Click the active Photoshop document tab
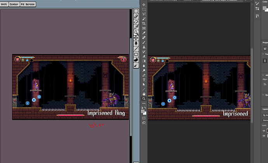 pyautogui.click(x=221, y=1)
